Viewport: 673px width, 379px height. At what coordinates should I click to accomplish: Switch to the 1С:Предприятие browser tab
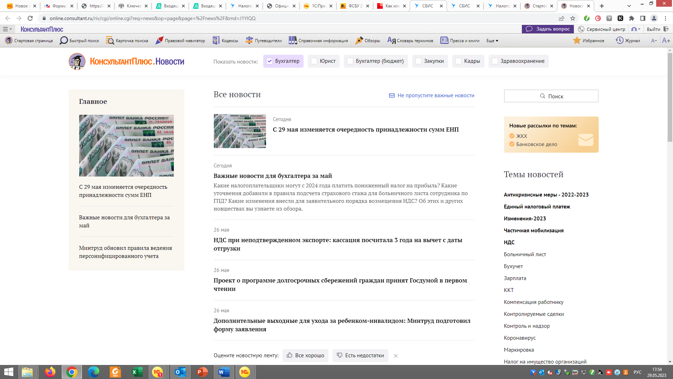(318, 6)
